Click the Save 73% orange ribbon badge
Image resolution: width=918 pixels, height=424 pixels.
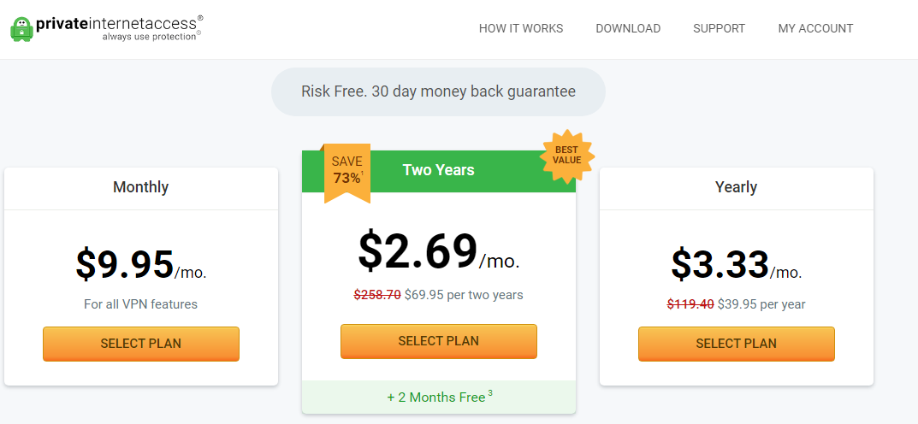347,173
